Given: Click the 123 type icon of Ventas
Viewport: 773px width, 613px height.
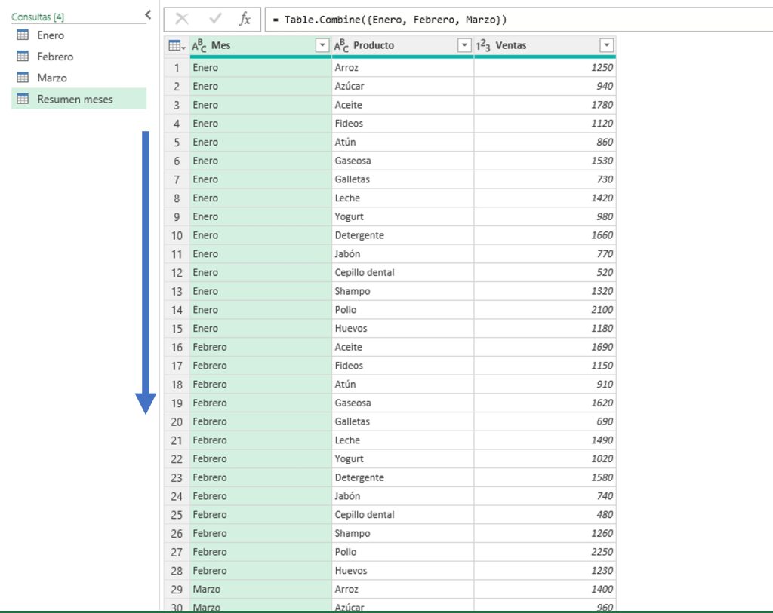Looking at the screenshot, I should coord(483,46).
